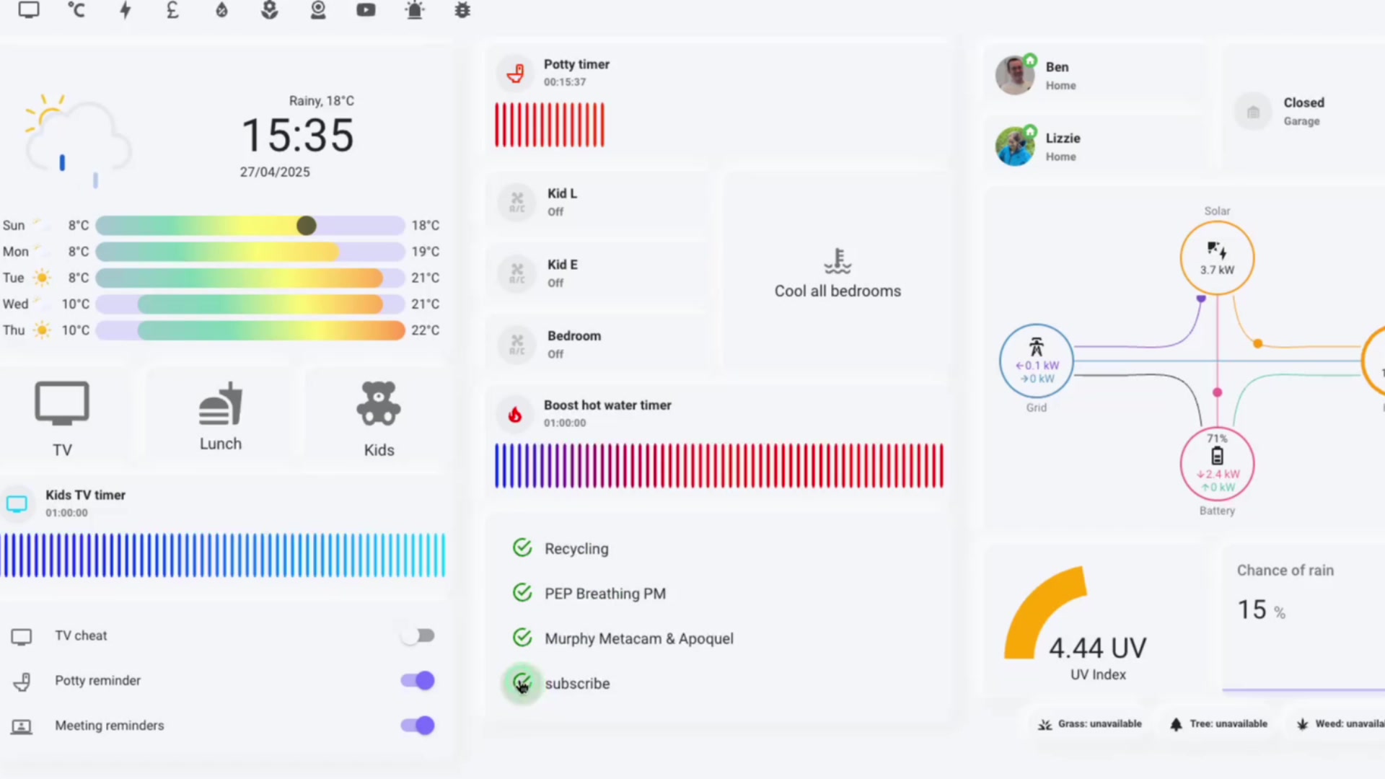Open the YouTube video tab

[x=366, y=10]
